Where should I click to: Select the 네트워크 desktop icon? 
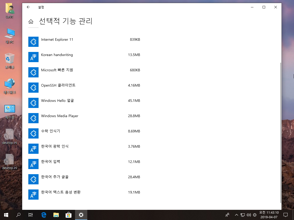pyautogui.click(x=9, y=86)
